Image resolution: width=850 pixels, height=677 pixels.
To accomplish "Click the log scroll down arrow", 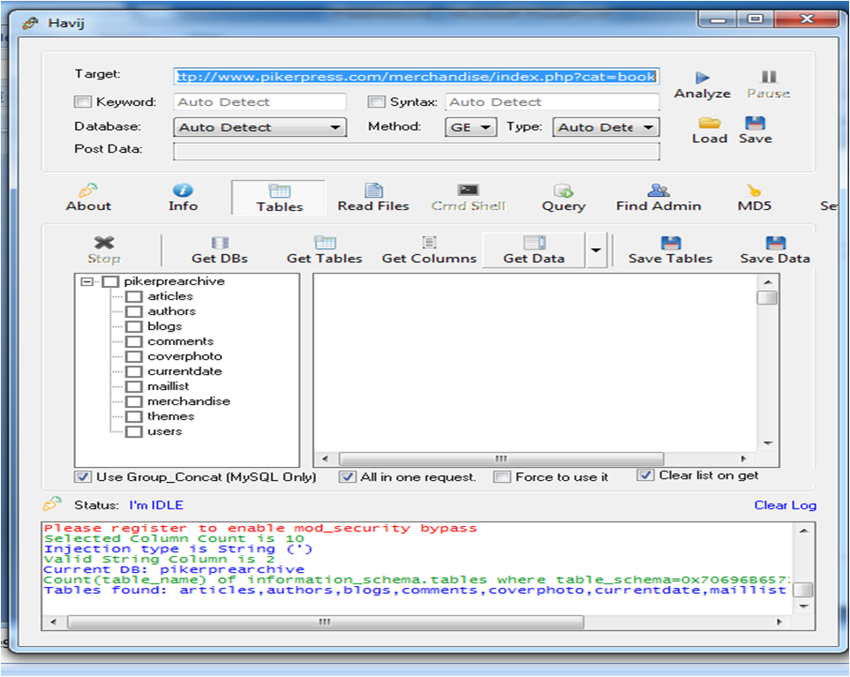I will [x=804, y=606].
